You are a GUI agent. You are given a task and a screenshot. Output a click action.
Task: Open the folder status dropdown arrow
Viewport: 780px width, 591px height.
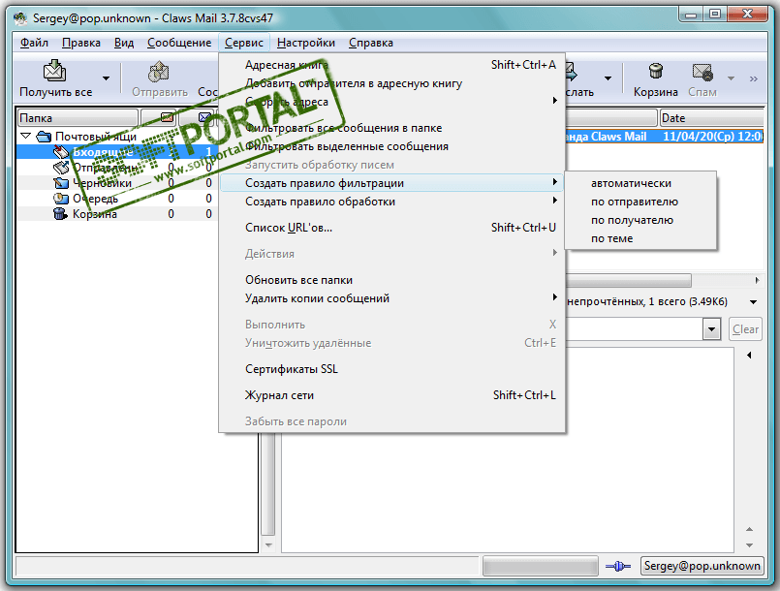(753, 302)
